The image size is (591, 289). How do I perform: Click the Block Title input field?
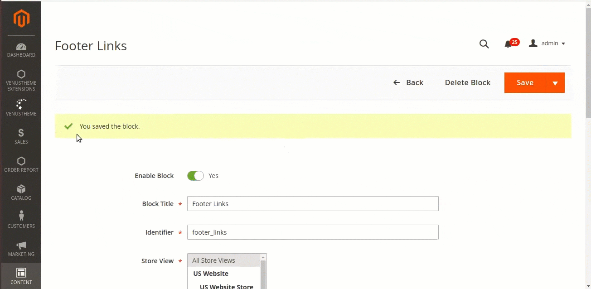point(313,204)
